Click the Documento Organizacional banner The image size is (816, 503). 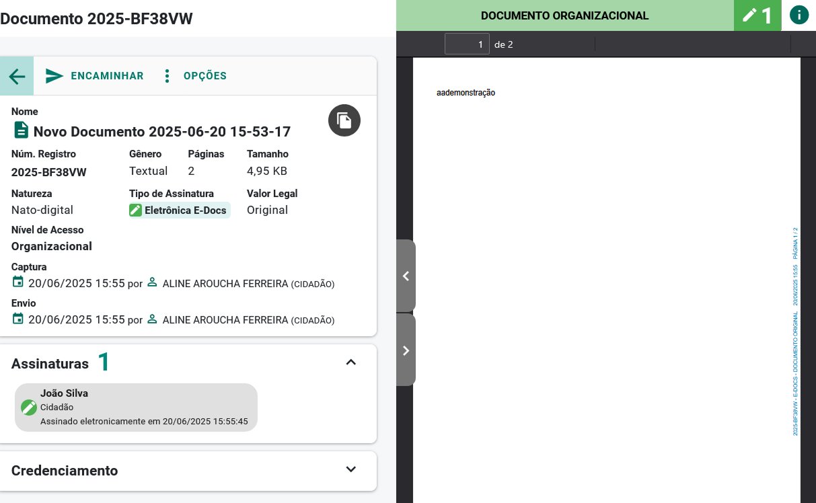[564, 15]
